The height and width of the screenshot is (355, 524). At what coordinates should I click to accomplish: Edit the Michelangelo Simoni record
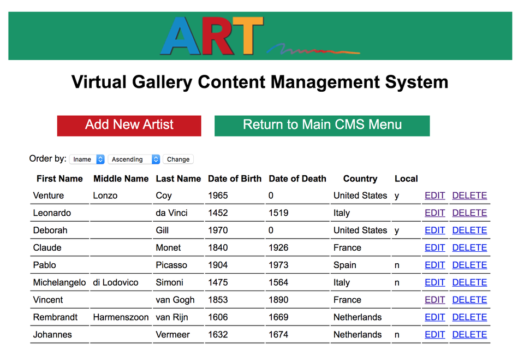(x=434, y=282)
